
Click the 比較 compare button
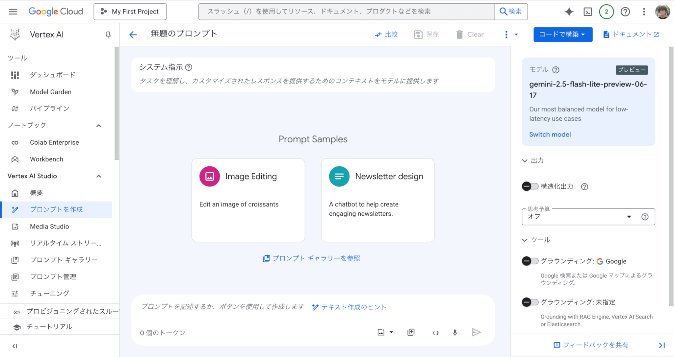coord(386,35)
